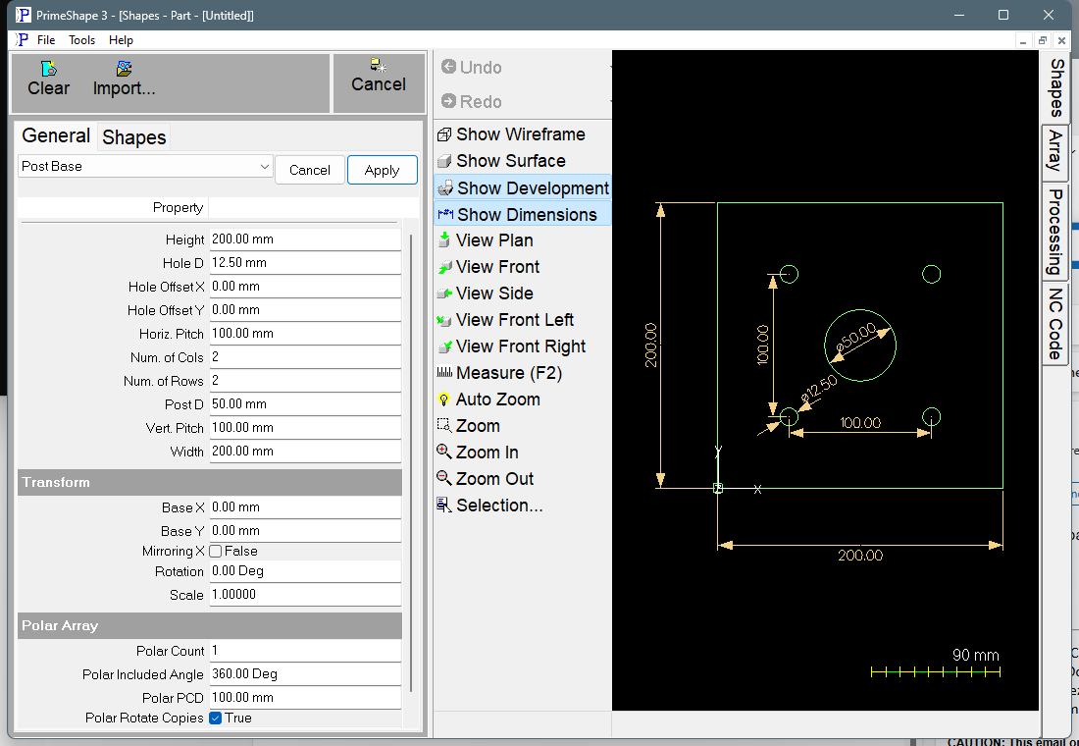The height and width of the screenshot is (746, 1079).
Task: Click Zoom In magnifier
Action: click(x=444, y=452)
